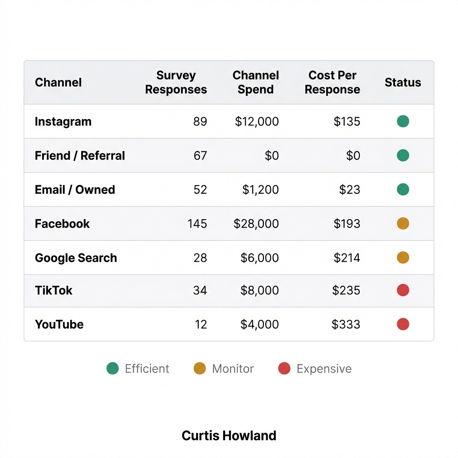Click the TikTok spend value $8,000
This screenshot has height=458, width=458.
click(260, 290)
